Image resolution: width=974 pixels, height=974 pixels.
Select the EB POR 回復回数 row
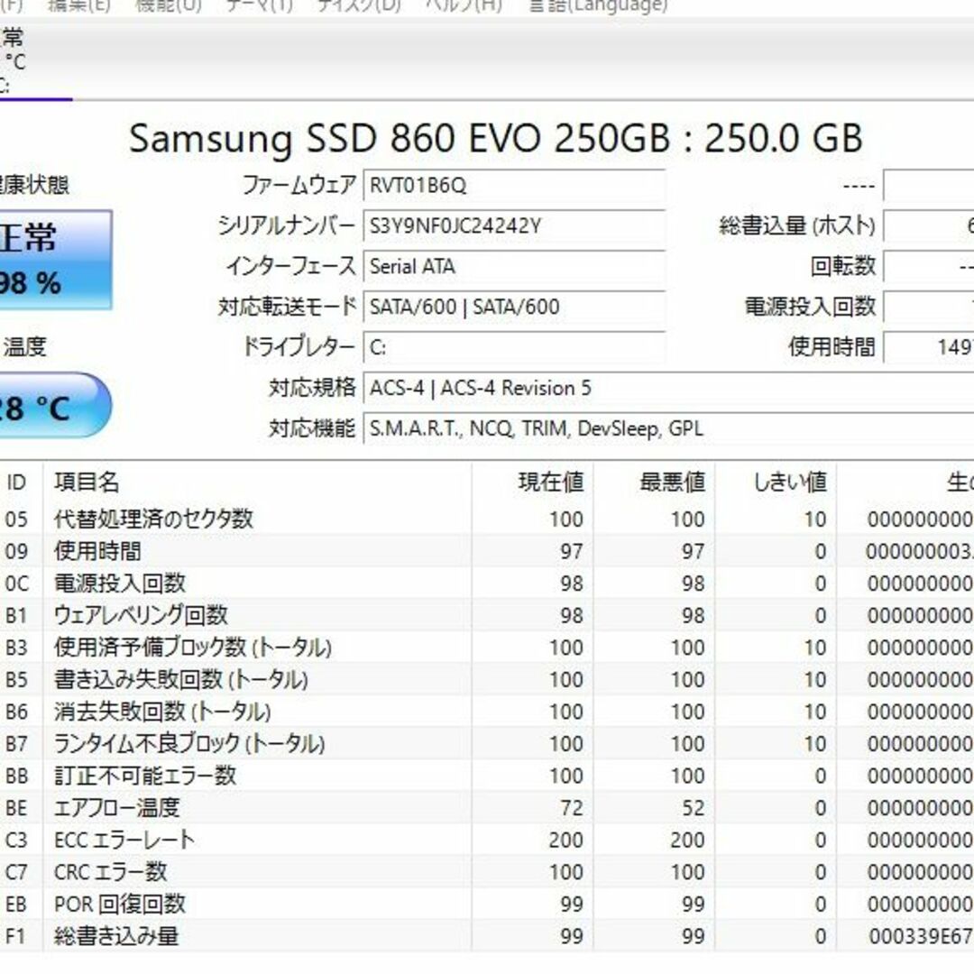click(487, 905)
